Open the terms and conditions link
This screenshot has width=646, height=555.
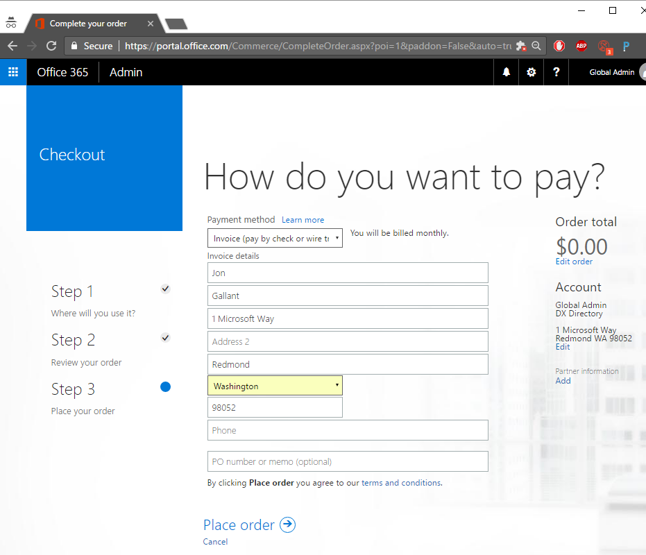click(401, 483)
